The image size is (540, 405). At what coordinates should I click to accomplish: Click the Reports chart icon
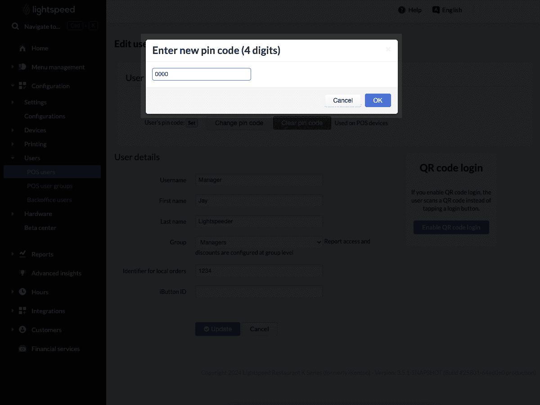pyautogui.click(x=22, y=254)
